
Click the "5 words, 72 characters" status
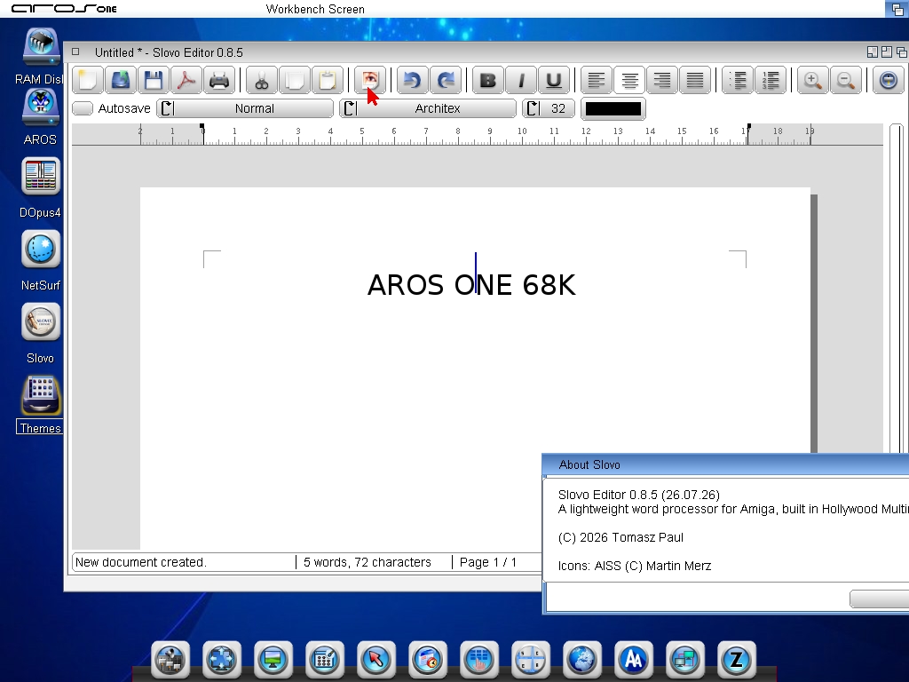coord(367,562)
